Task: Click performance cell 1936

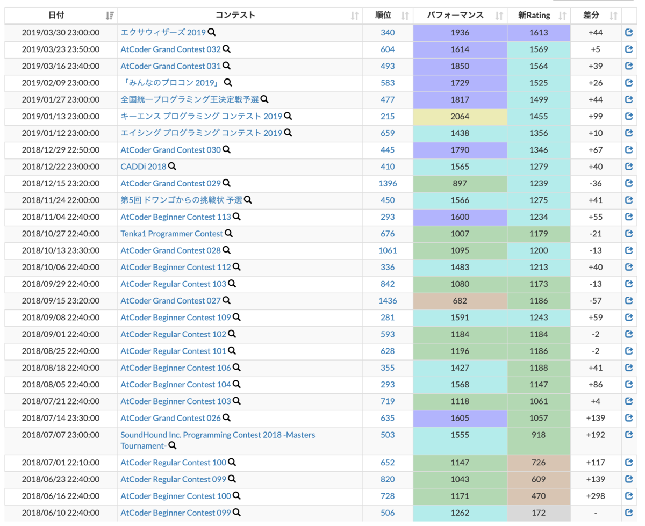Action: click(460, 33)
